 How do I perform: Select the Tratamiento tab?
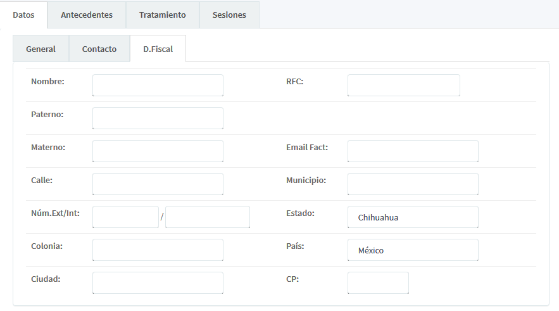pos(163,15)
